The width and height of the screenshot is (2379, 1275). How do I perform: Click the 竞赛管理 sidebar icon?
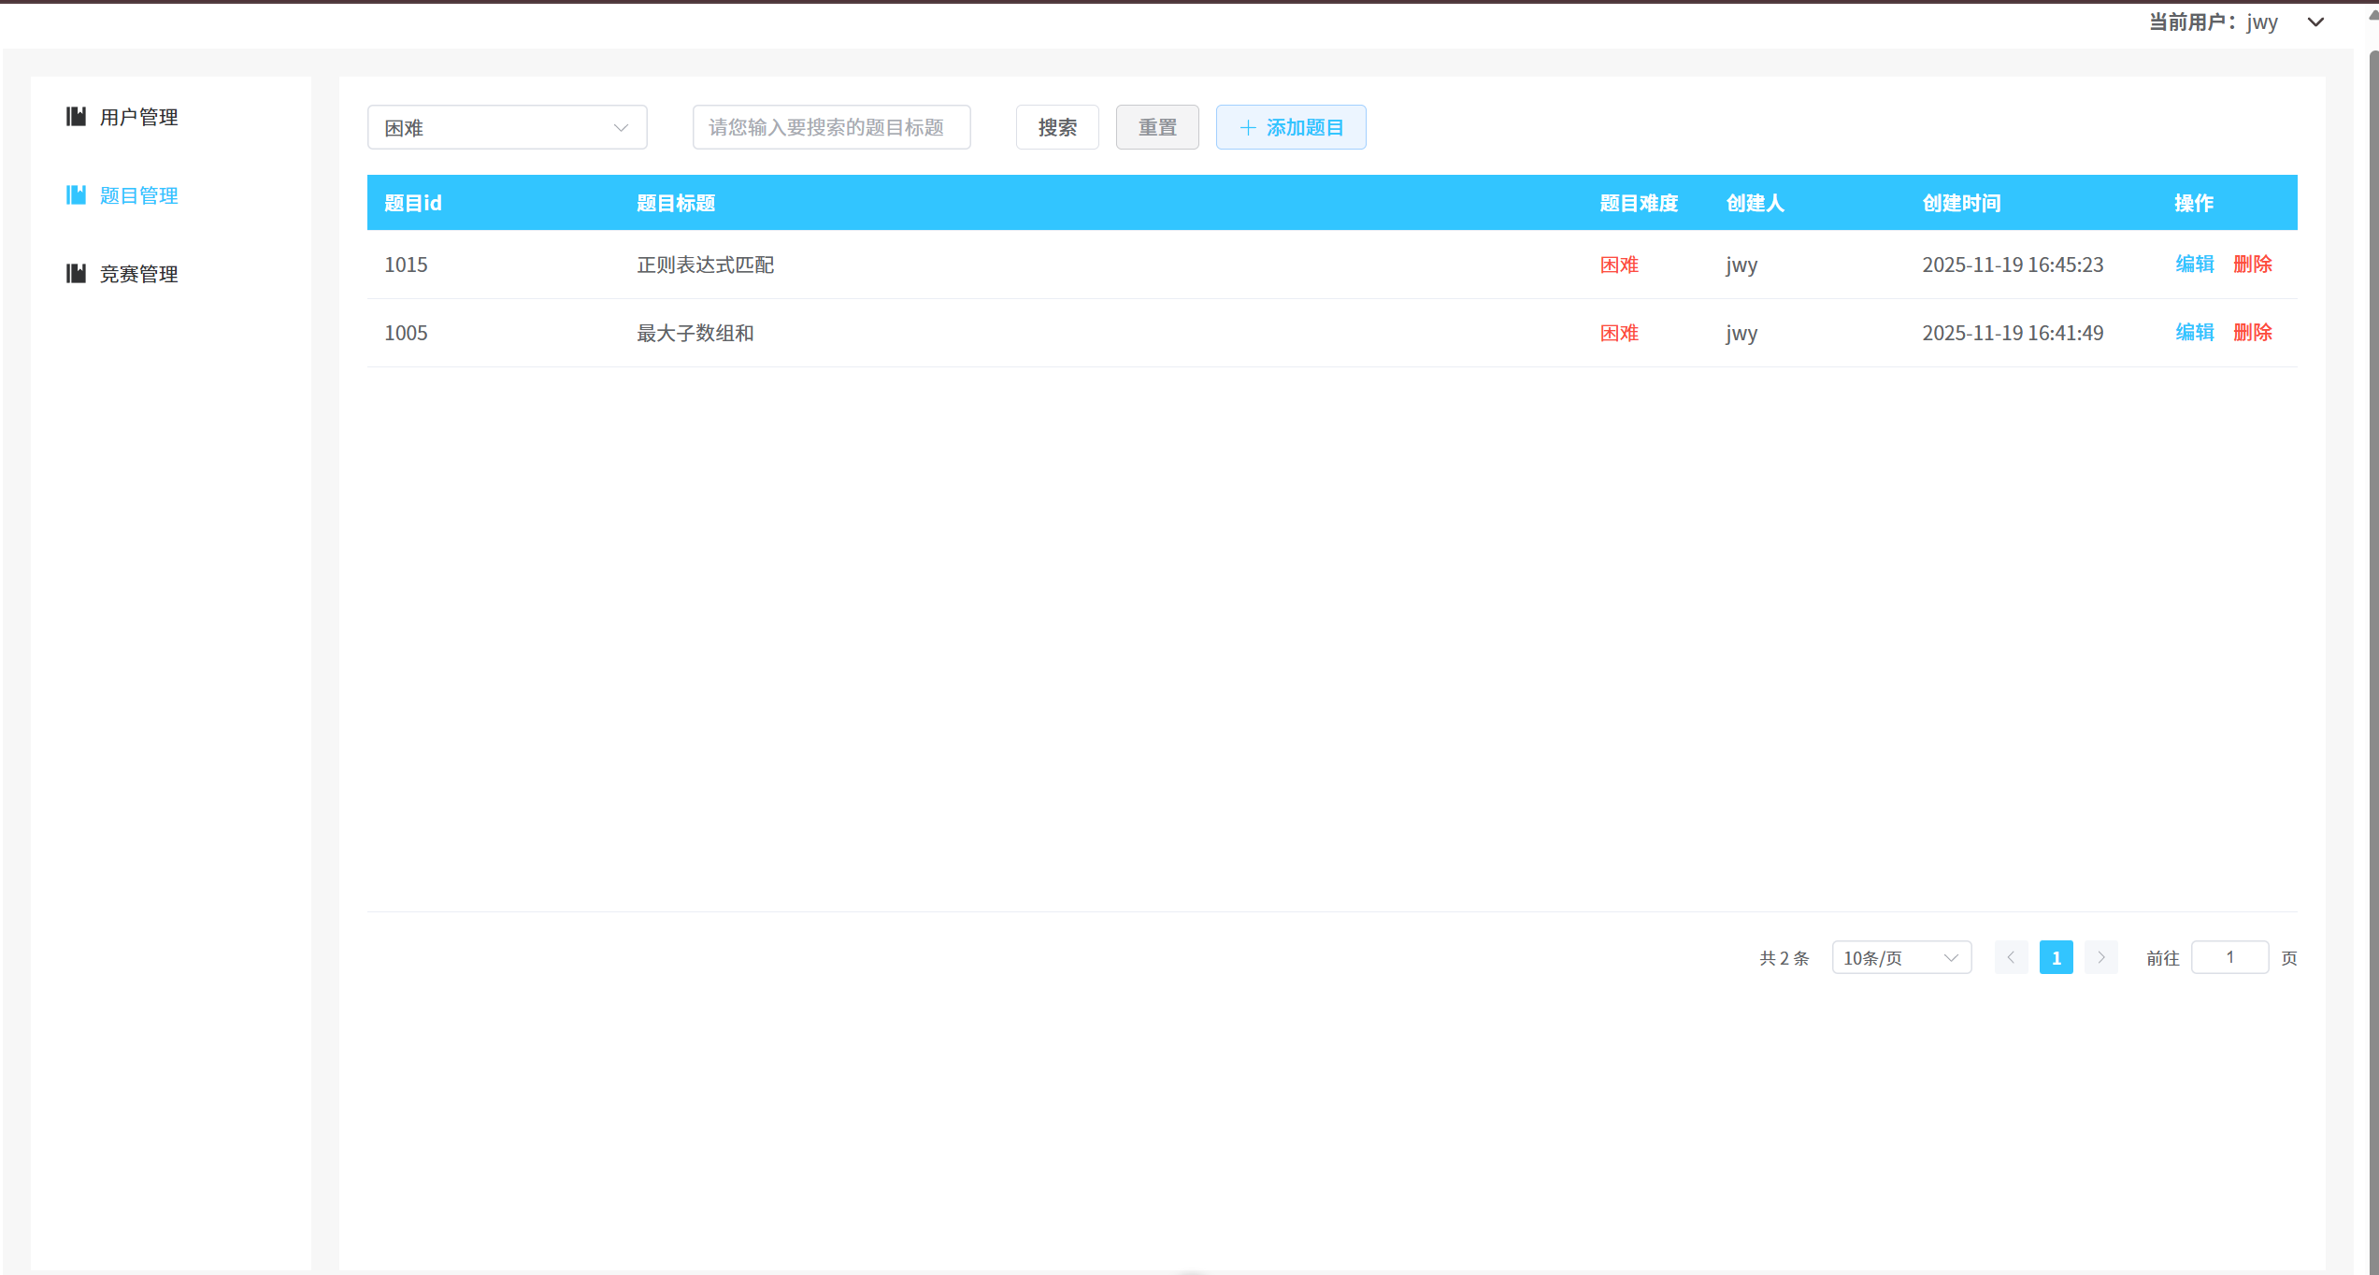point(77,273)
